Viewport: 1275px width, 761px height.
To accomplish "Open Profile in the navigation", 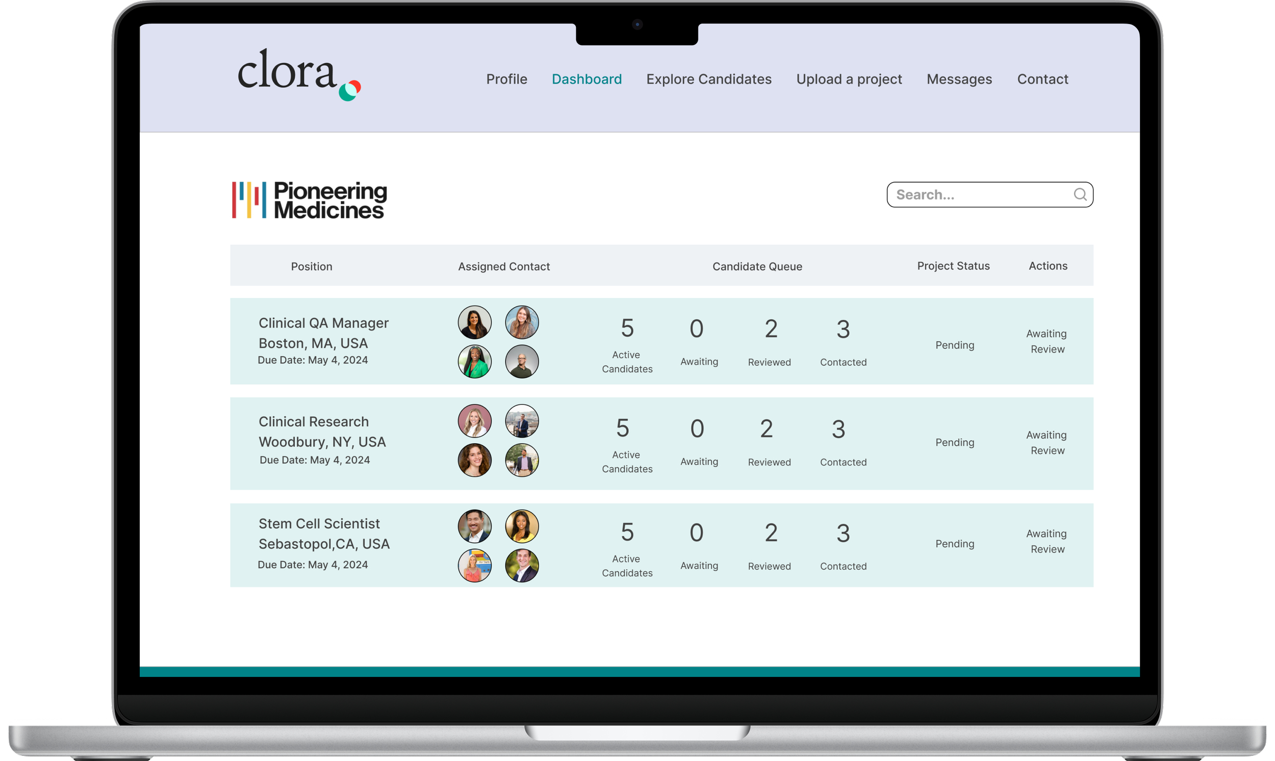I will pos(506,79).
